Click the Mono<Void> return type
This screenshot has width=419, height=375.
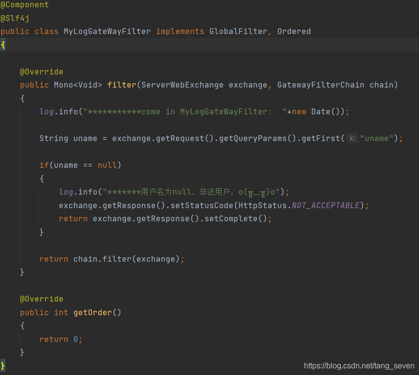78,85
